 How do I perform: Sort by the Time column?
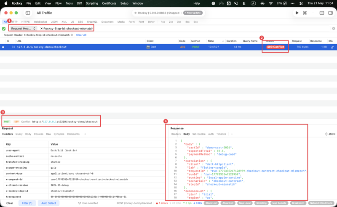tap(211, 41)
